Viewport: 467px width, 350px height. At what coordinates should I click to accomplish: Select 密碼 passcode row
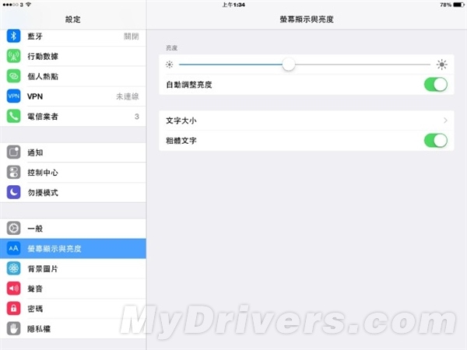pyautogui.click(x=73, y=309)
